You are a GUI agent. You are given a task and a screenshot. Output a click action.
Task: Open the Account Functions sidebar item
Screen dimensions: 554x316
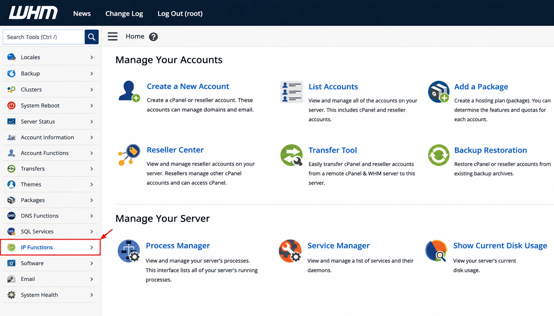(50, 153)
